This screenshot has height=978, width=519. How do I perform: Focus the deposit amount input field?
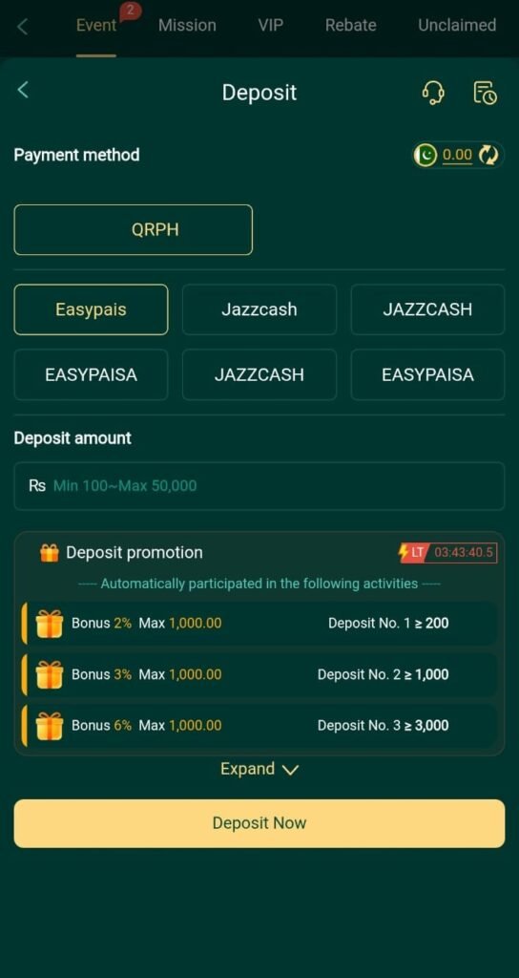pyautogui.click(x=259, y=486)
